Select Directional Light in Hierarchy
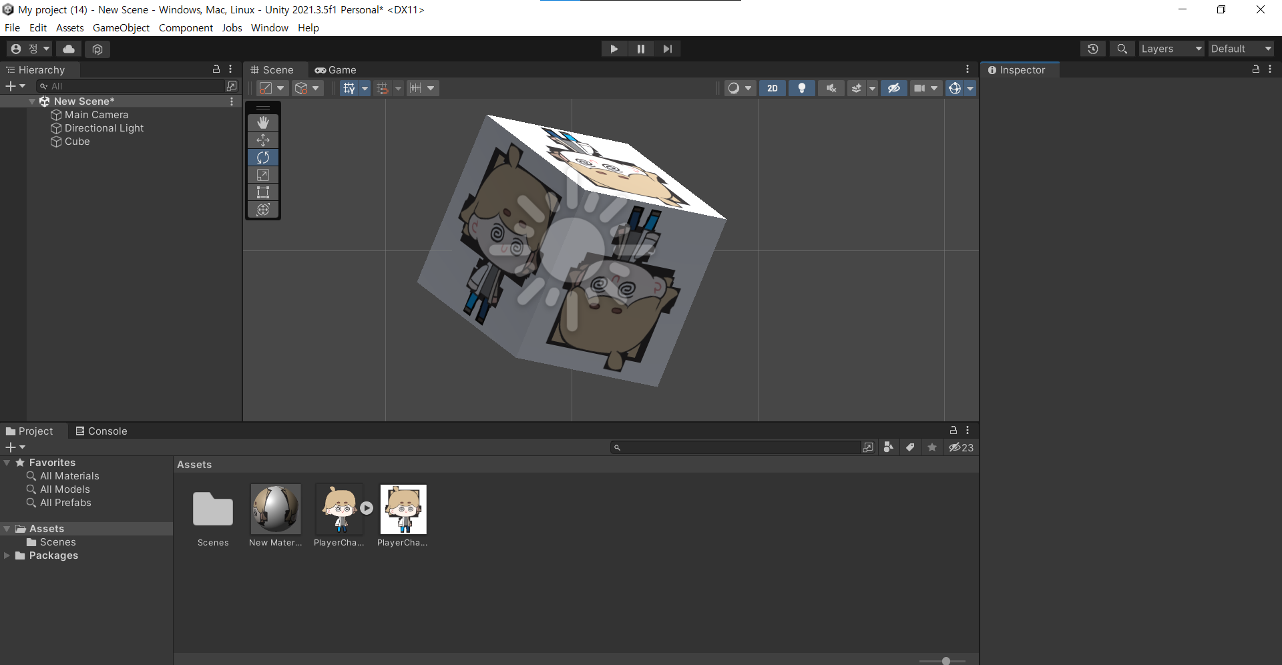 pos(103,128)
